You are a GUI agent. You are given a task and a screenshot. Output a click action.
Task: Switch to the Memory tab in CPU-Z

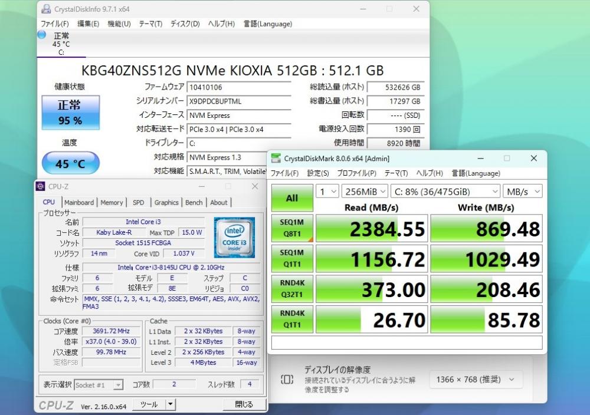click(112, 202)
